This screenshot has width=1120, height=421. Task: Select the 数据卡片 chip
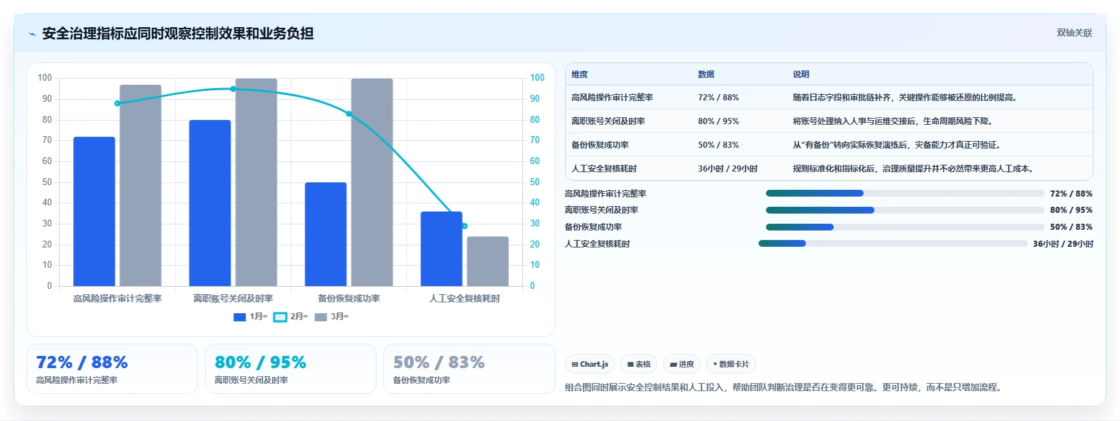pos(731,364)
